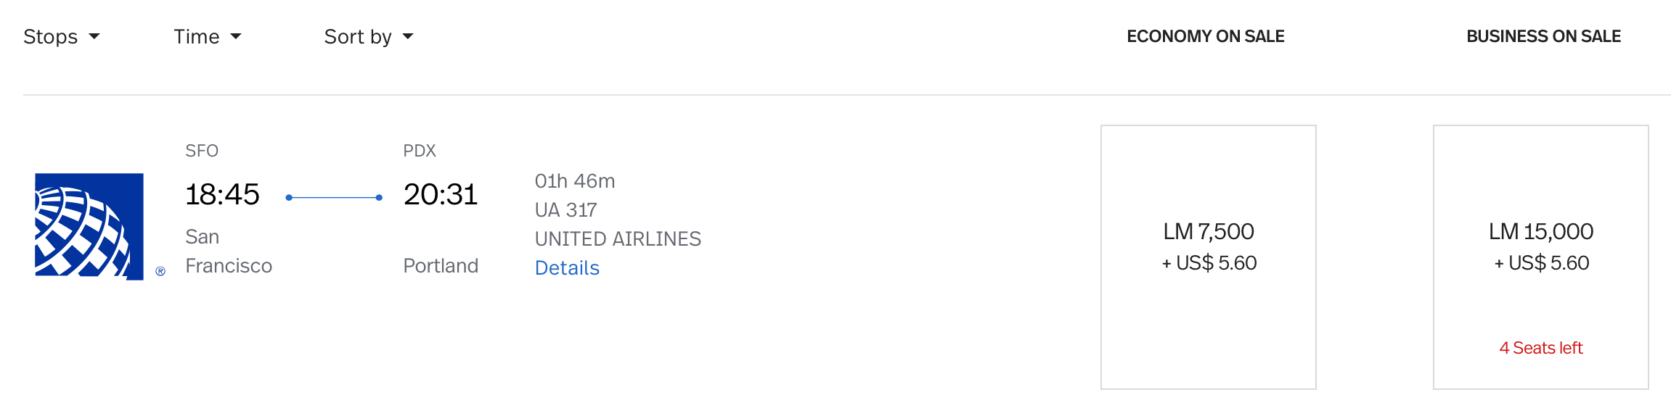
Task: Click the 01h 46m flight duration
Action: [575, 181]
